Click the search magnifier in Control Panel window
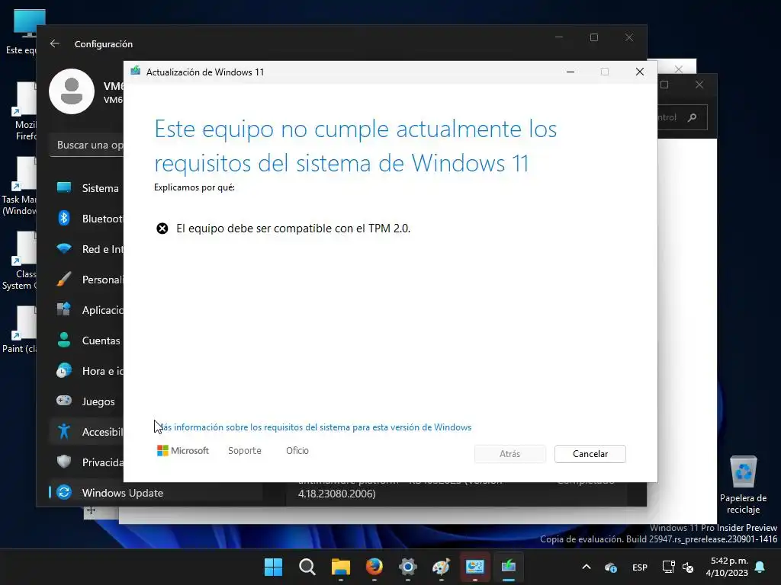Viewport: 781px width, 585px height. pos(692,117)
